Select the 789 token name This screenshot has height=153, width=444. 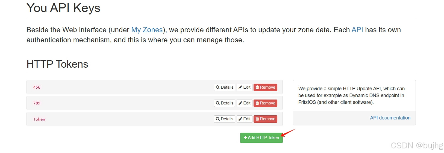[37, 103]
